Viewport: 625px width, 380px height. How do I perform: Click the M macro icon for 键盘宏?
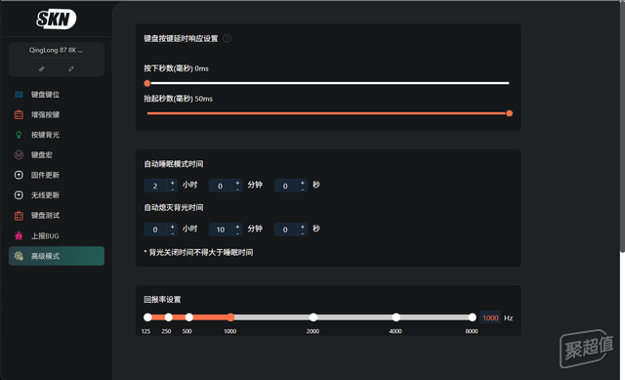coord(19,154)
